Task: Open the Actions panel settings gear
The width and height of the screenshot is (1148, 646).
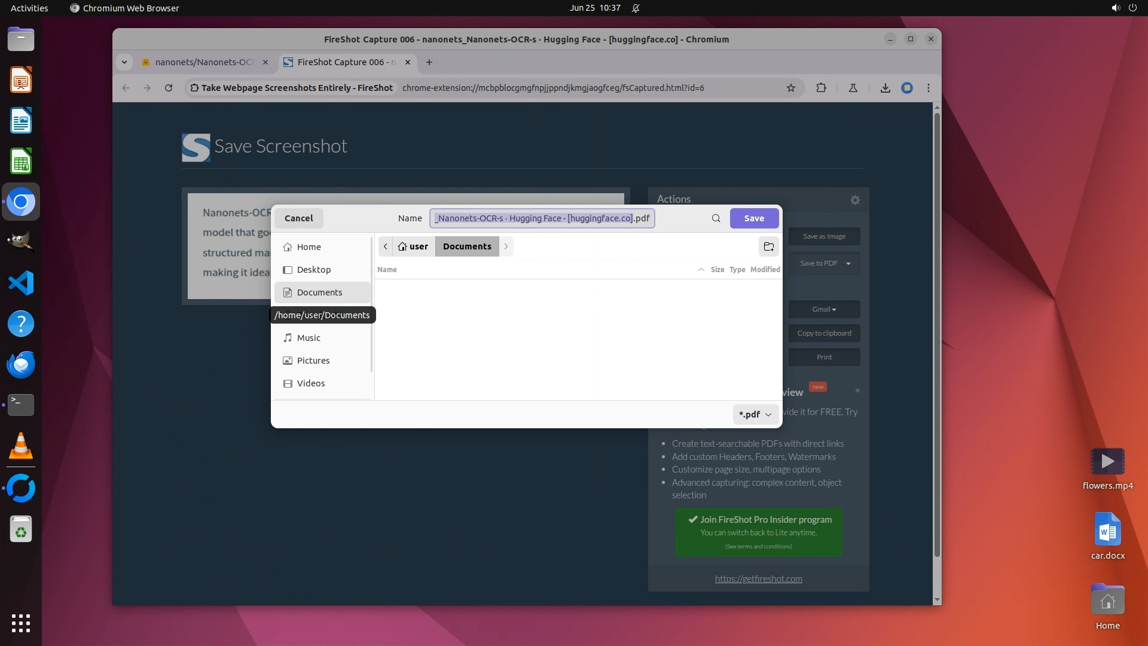Action: click(855, 200)
